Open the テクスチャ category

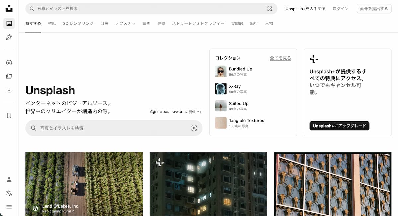click(x=125, y=23)
